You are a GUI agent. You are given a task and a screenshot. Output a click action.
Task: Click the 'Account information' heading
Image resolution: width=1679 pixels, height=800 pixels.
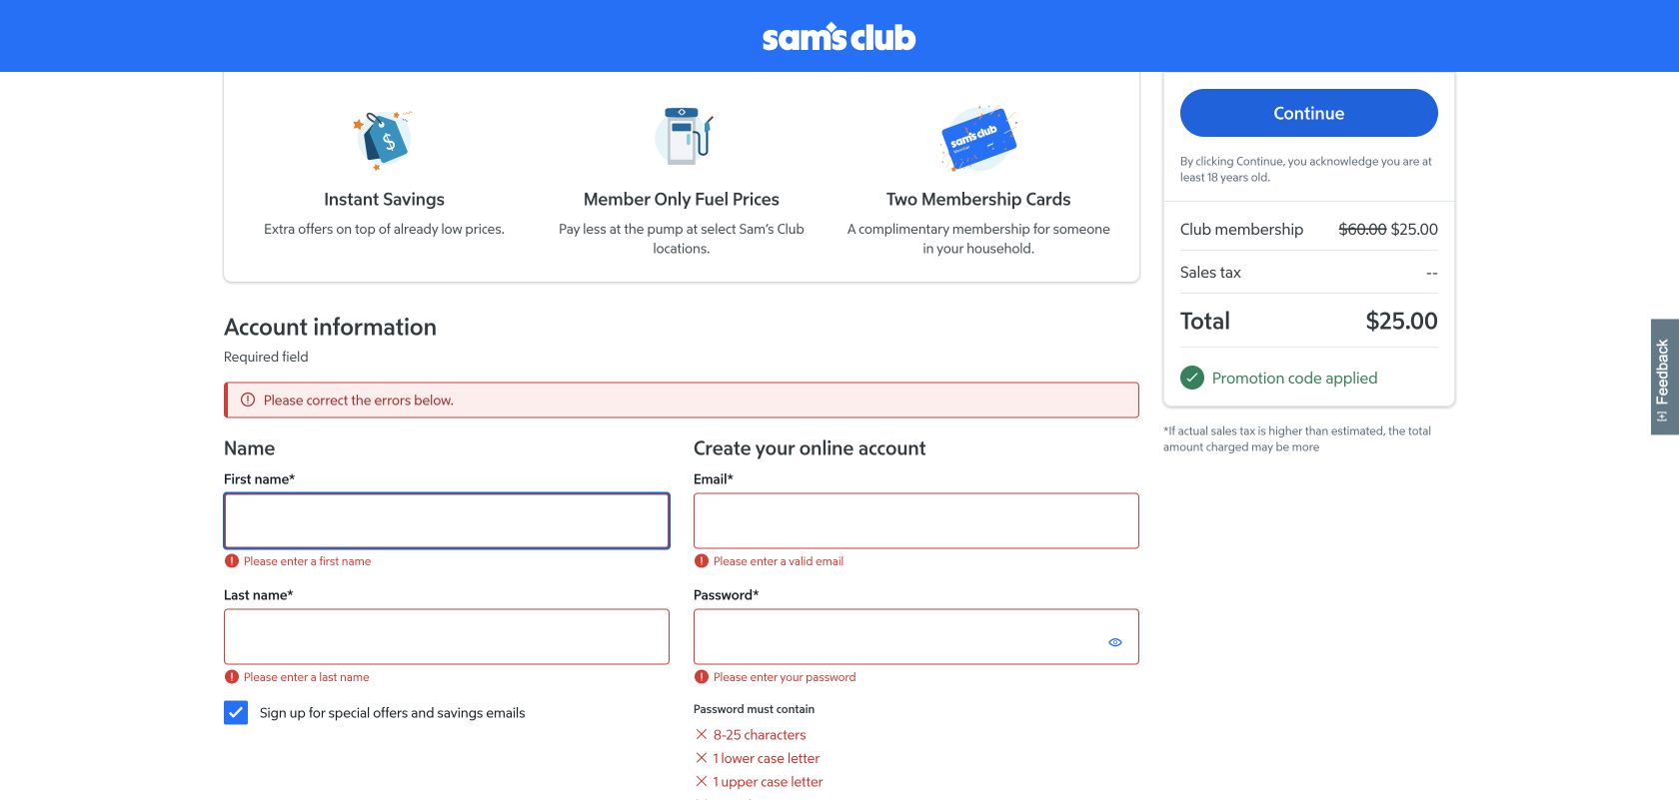pos(330,327)
